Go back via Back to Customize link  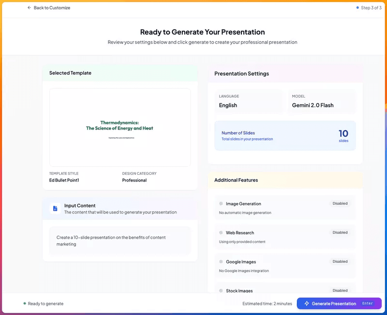click(x=49, y=8)
